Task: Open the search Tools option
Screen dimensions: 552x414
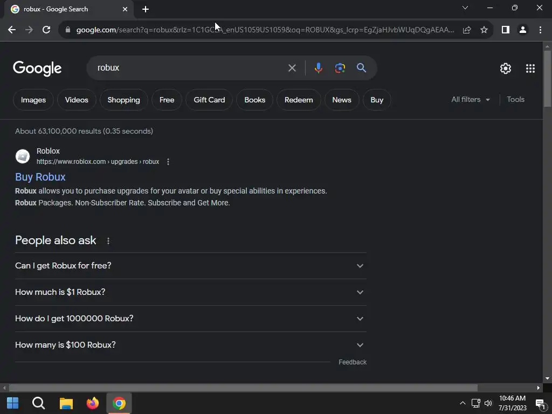Action: tap(515, 100)
